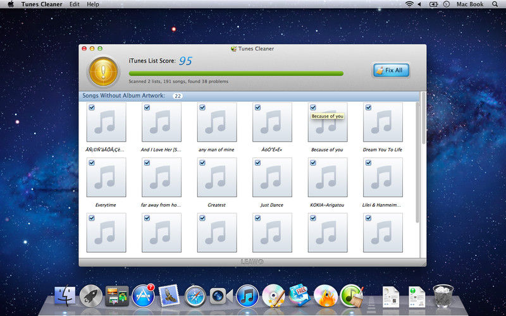This screenshot has height=316, width=506.
Task: Click the gold exclamation status icon
Action: click(103, 72)
